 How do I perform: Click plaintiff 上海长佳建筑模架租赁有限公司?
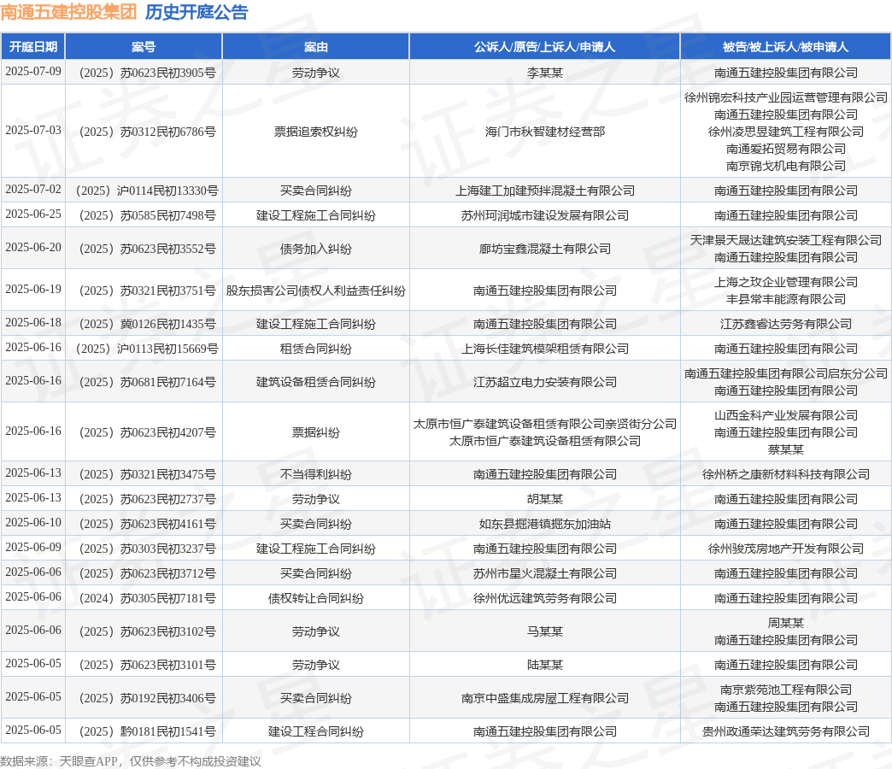coord(544,349)
